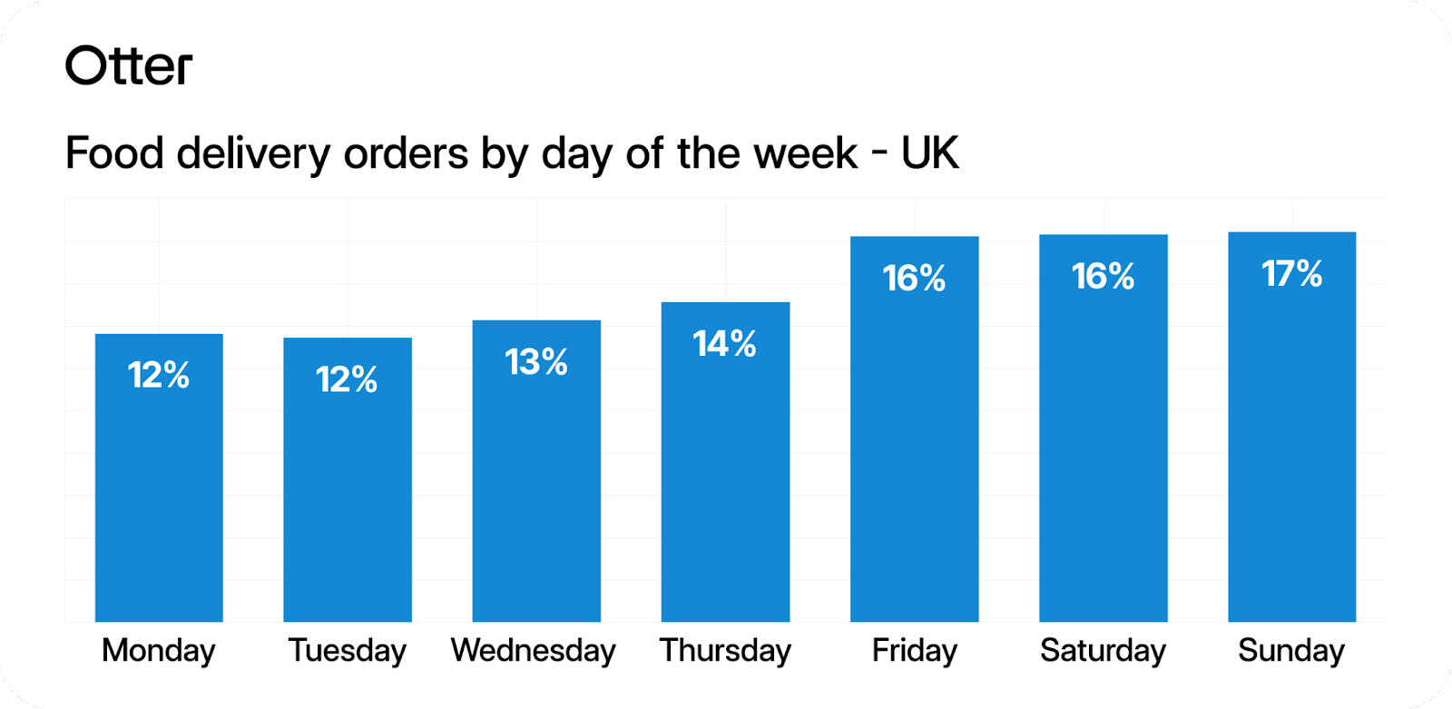Click the Thursday bar
Screen dimensions: 1452x709
tap(725, 481)
